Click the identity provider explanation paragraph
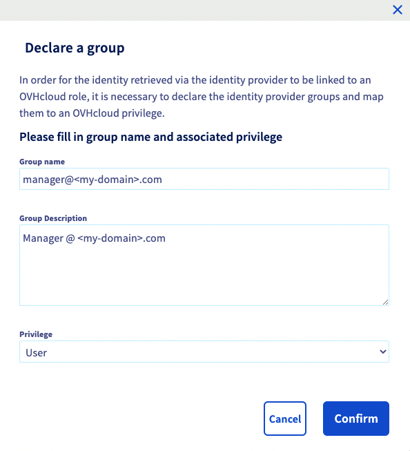 [x=202, y=97]
